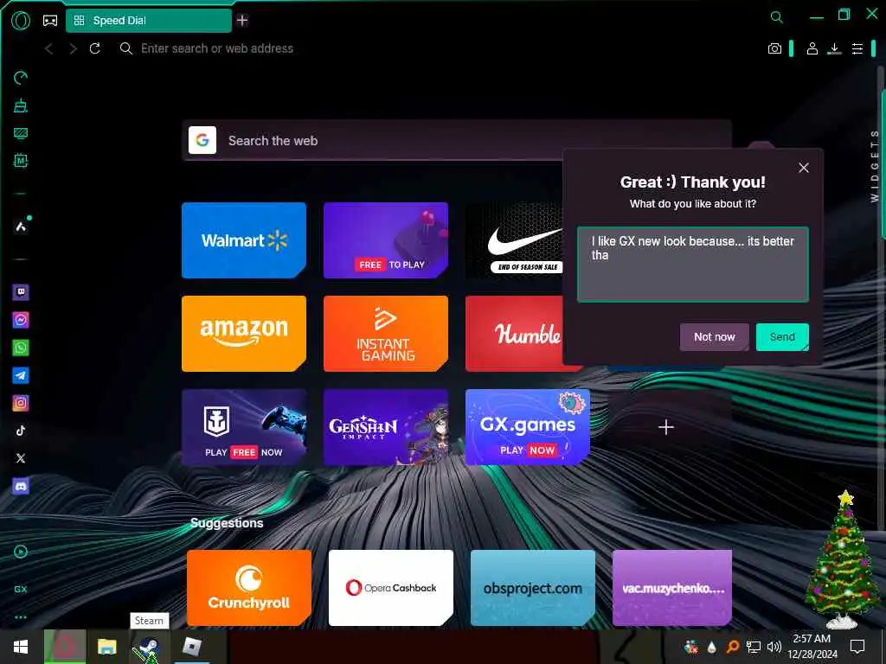Open World of Warships Play Free Now tile
Image resolution: width=886 pixels, height=664 pixels.
(x=244, y=427)
